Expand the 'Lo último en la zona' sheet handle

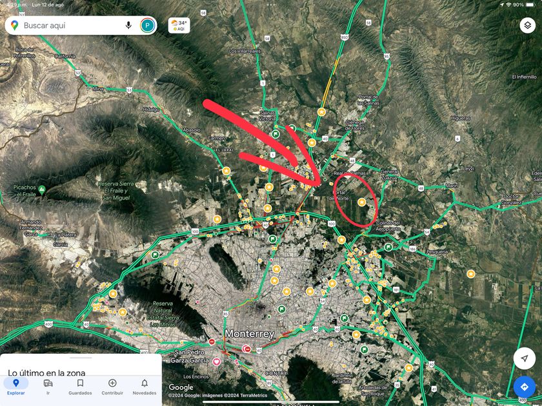81,358
